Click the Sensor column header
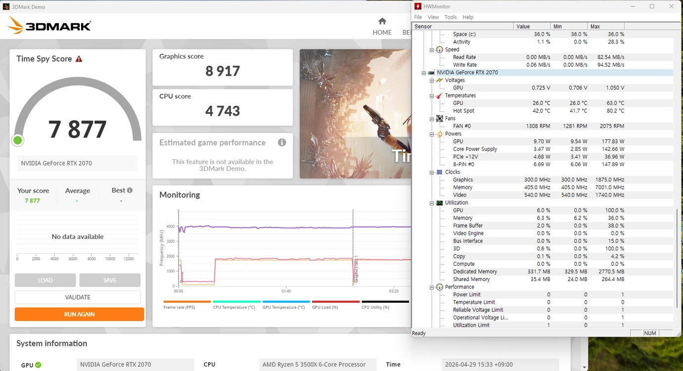 coord(463,27)
